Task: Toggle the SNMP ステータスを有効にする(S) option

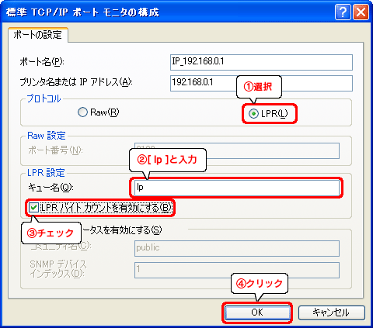Action: 122,230
